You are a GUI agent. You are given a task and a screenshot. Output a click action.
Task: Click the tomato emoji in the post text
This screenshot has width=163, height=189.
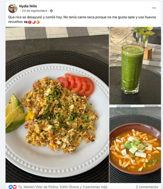pyautogui.click(x=30, y=22)
